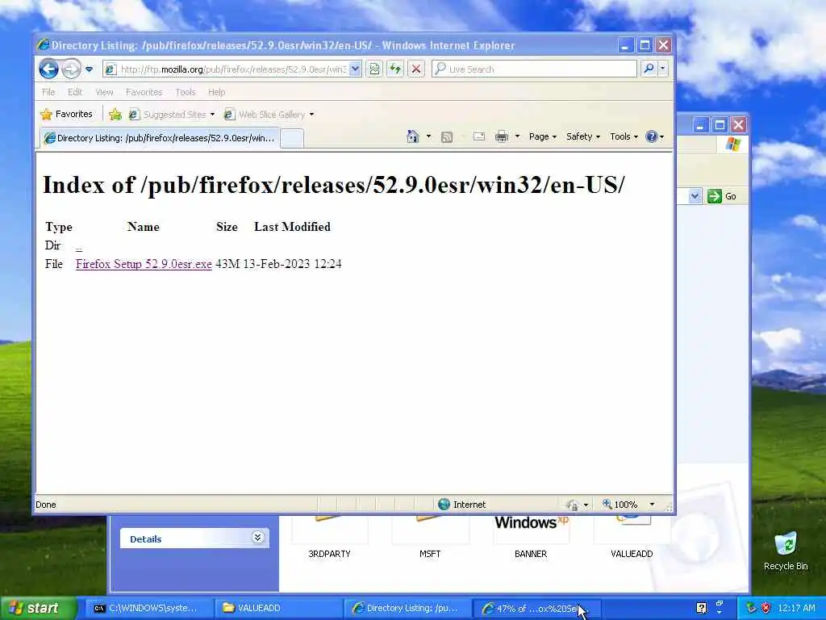Click the help question tray icon

tap(702, 608)
